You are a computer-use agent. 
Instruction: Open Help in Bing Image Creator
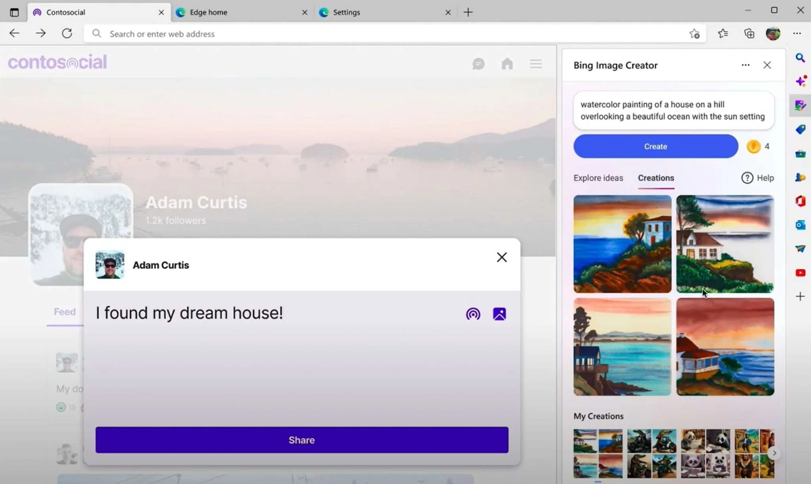(758, 178)
